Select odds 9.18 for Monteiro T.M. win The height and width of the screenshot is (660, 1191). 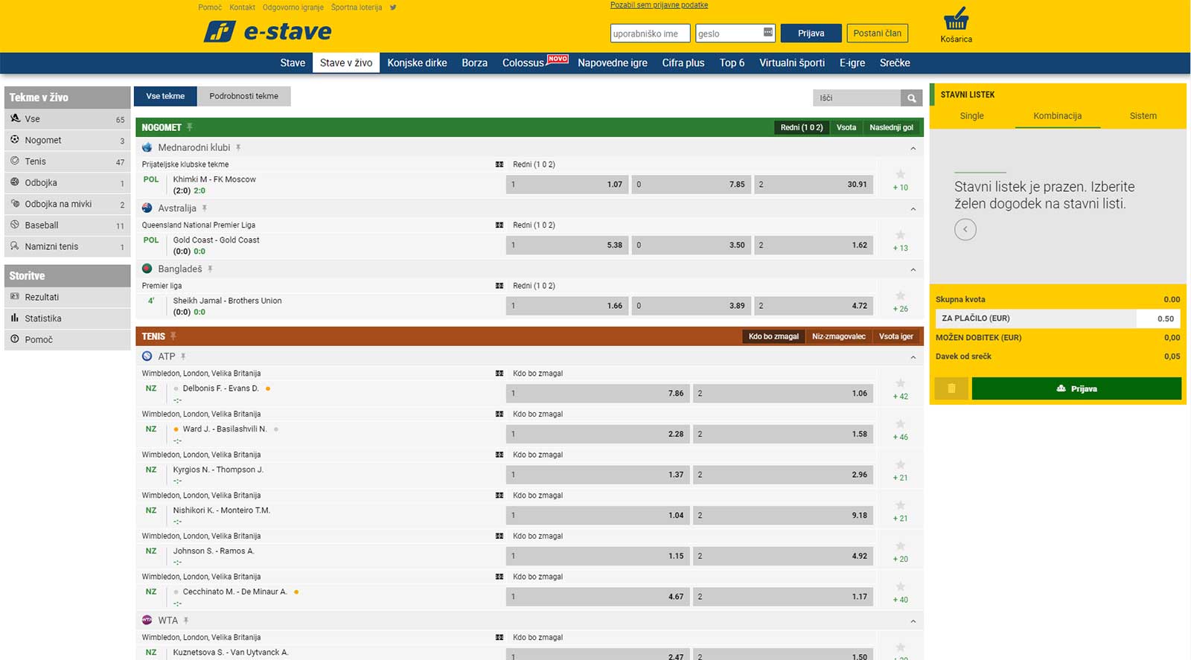[783, 515]
